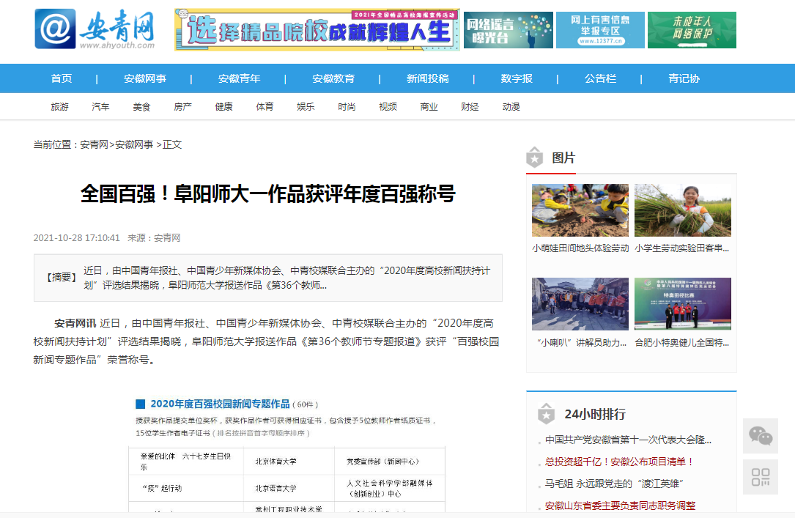Click the WeChat share floating icon
This screenshot has height=518, width=795.
pos(760,437)
